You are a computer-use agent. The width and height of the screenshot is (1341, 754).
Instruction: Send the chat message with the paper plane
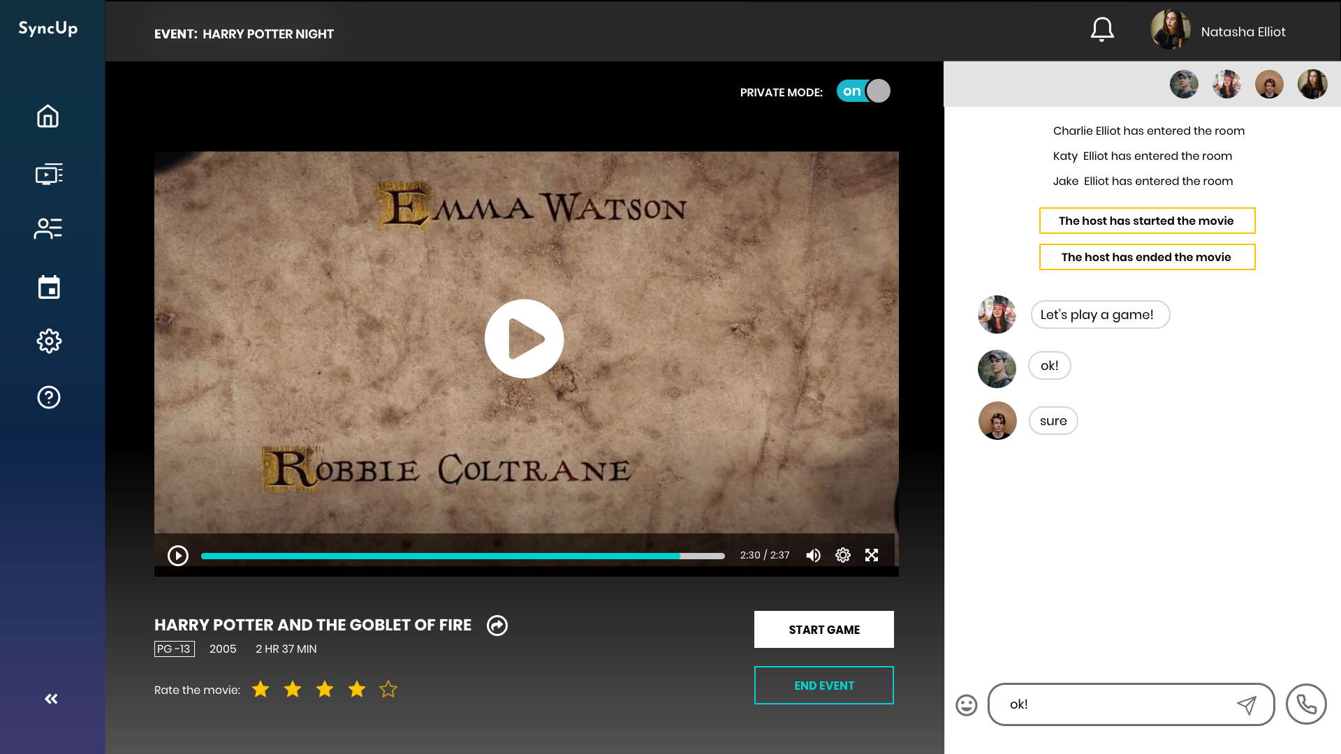point(1247,705)
